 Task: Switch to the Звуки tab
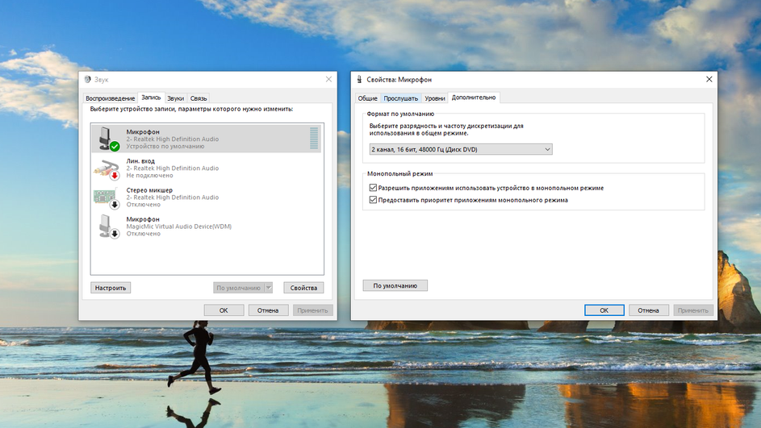pyautogui.click(x=175, y=98)
